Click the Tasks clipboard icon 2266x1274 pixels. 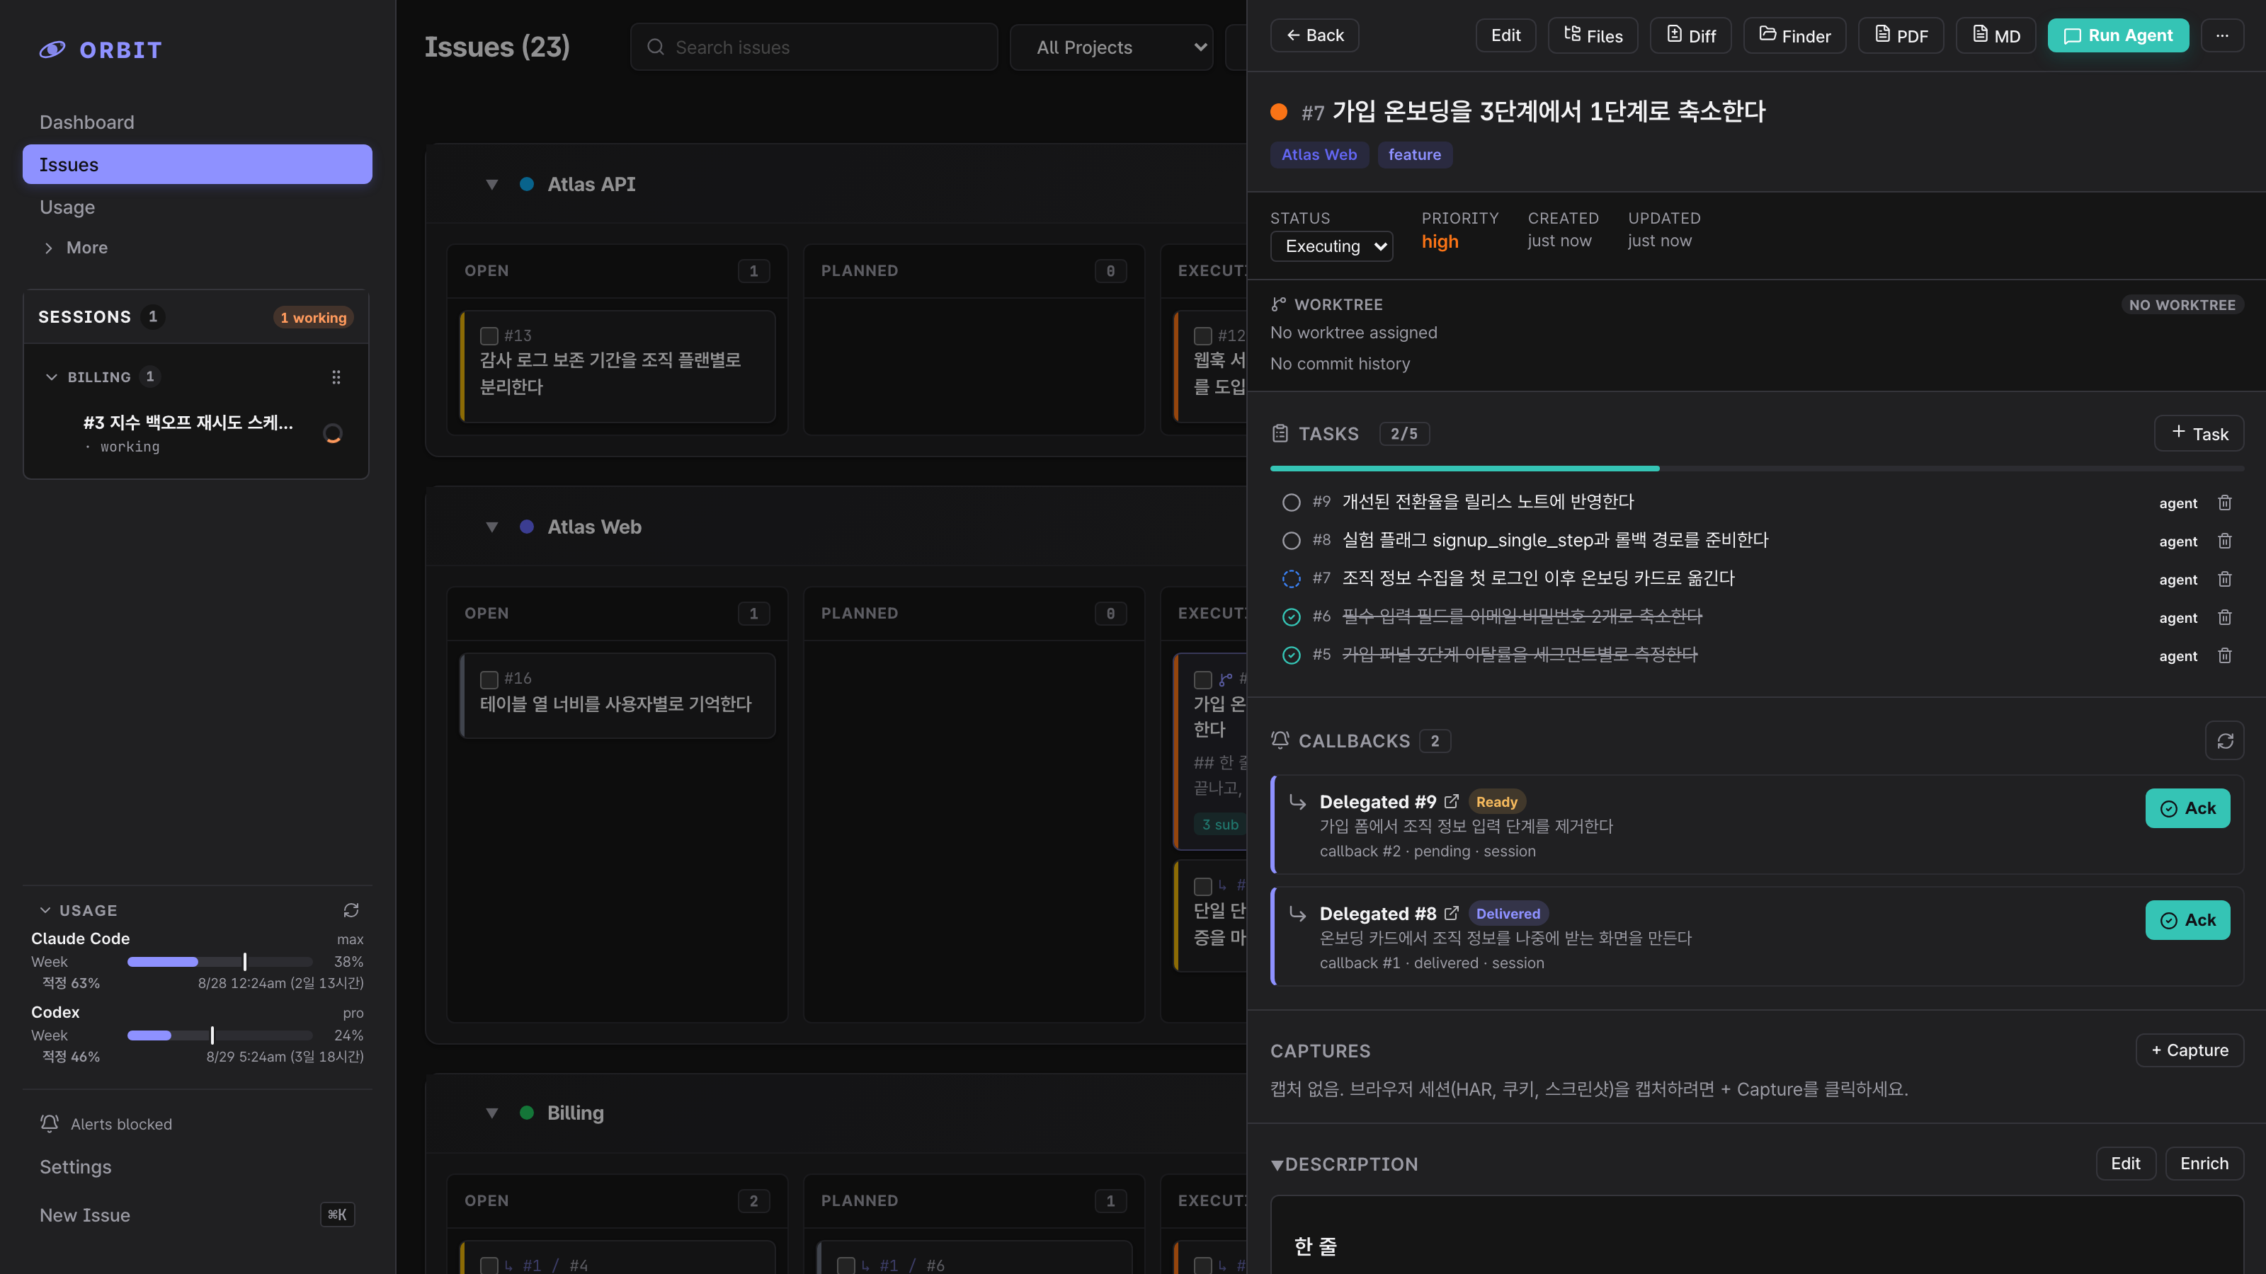[1280, 433]
